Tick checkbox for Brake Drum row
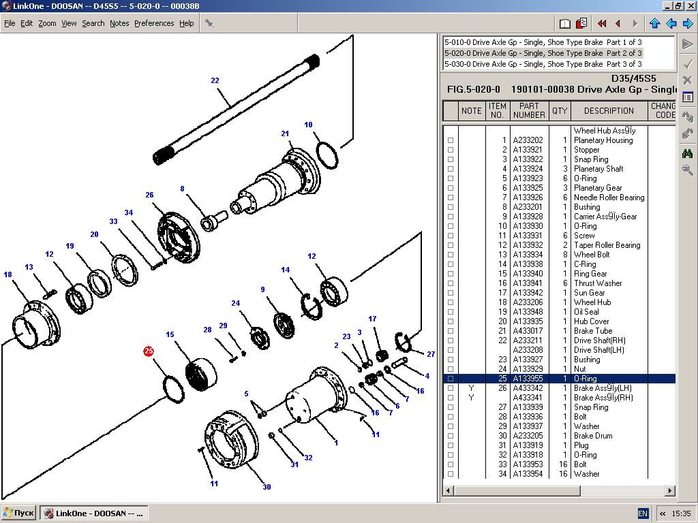The width and height of the screenshot is (698, 523). point(450,436)
